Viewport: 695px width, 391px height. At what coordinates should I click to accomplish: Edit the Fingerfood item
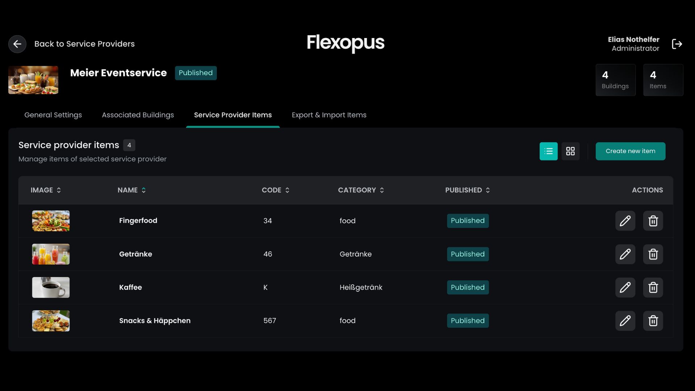point(625,221)
